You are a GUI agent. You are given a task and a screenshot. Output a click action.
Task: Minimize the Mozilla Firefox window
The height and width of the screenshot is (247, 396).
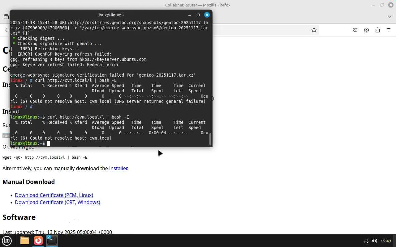point(373,5)
